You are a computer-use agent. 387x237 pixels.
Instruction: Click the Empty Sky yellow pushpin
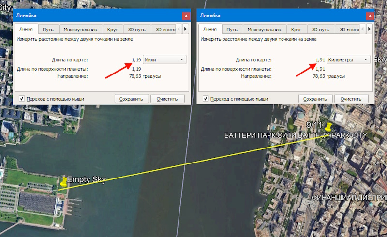(63, 182)
